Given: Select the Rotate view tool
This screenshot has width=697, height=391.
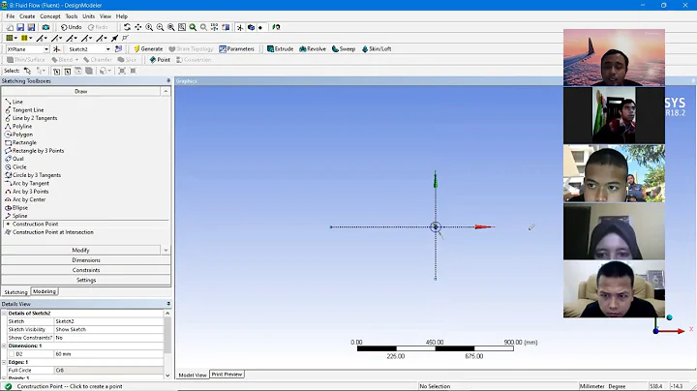Looking at the screenshot, I should pyautogui.click(x=127, y=27).
